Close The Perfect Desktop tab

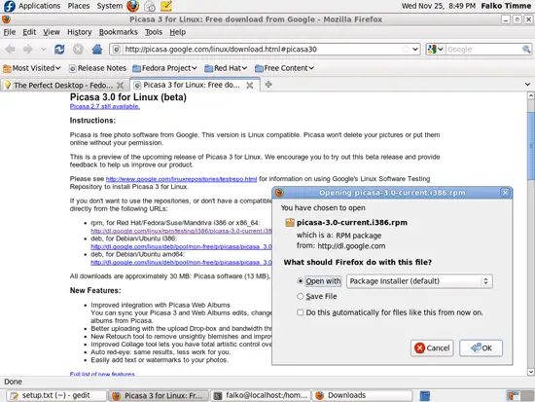(x=120, y=85)
